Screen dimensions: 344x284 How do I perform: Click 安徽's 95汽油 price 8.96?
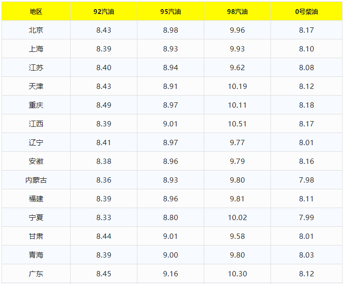click(x=171, y=161)
